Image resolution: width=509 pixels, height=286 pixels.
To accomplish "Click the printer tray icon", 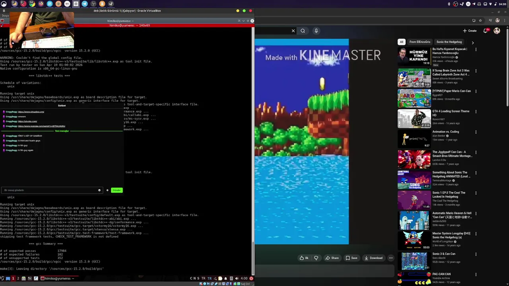I will click(x=479, y=4).
